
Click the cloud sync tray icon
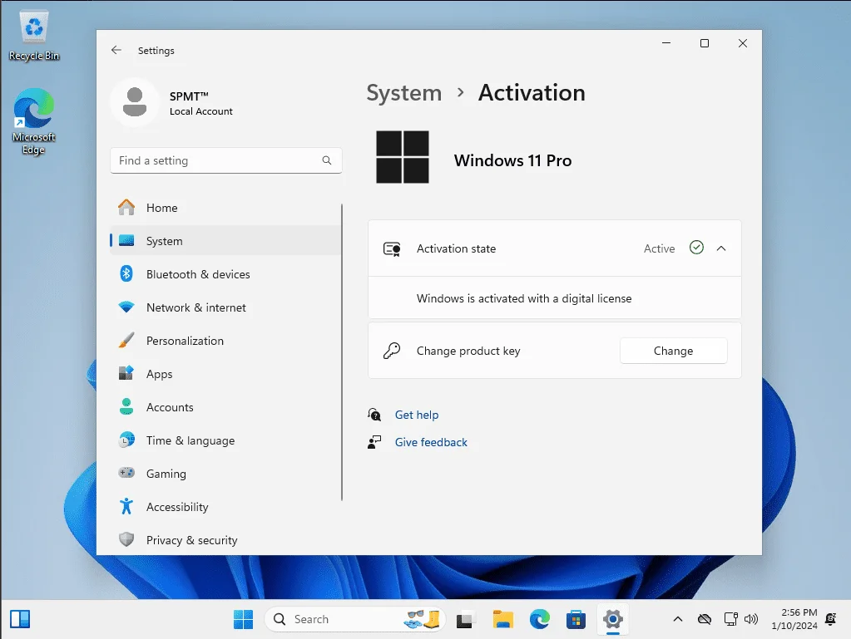pos(705,619)
